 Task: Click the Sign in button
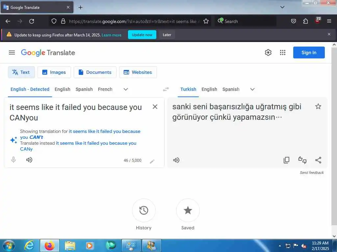click(x=309, y=52)
